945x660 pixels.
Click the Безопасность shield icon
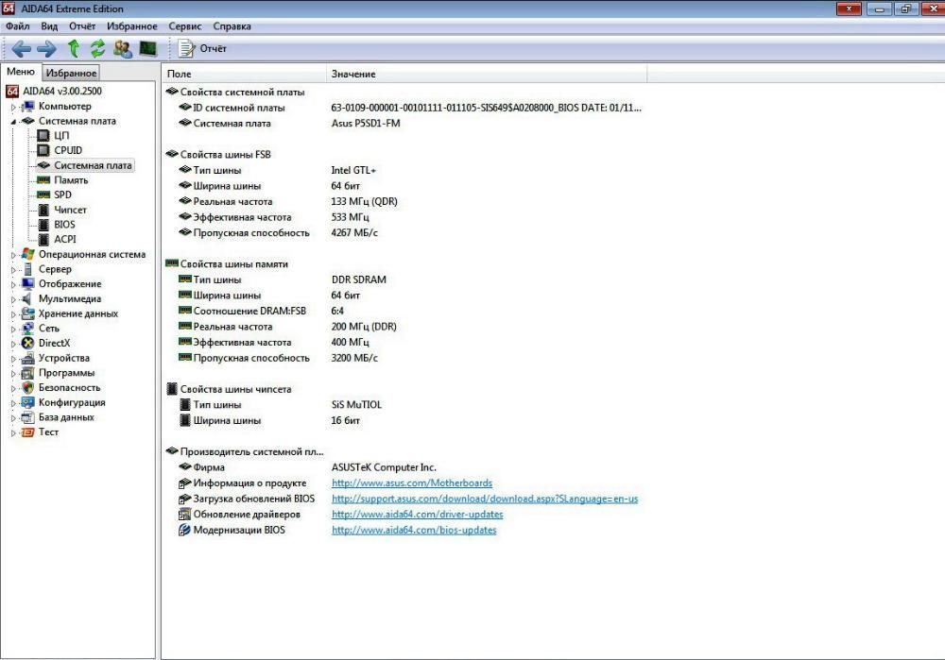(27, 388)
